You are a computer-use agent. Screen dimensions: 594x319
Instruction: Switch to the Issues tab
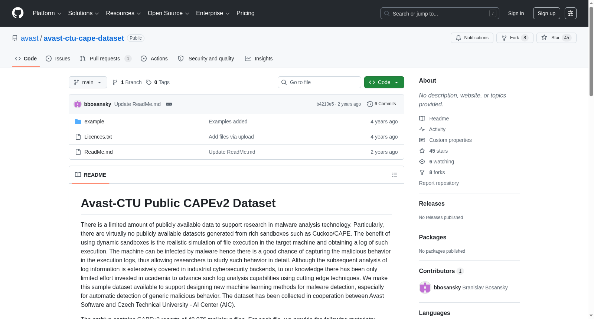[x=58, y=59]
